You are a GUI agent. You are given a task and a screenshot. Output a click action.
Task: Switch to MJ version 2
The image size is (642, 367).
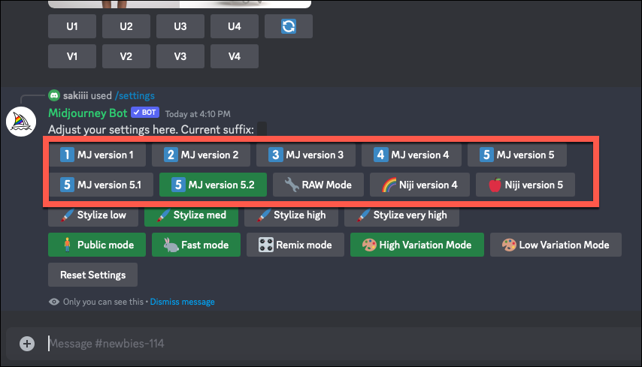201,155
